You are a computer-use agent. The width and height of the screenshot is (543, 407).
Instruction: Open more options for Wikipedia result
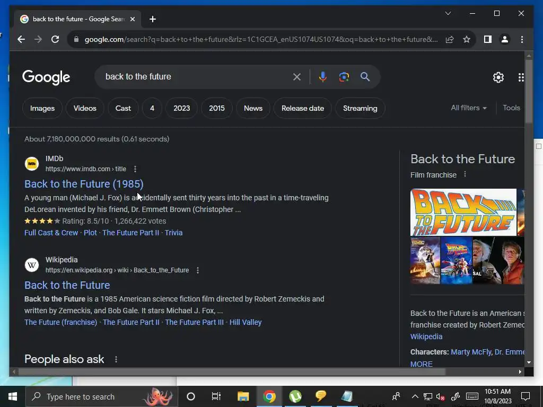198,270
